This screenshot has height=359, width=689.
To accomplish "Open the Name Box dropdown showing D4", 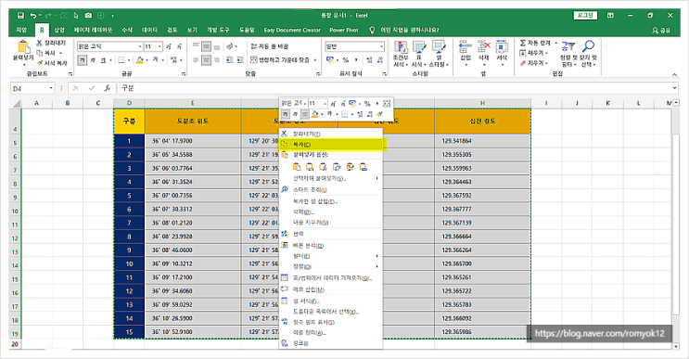I will click(51, 88).
